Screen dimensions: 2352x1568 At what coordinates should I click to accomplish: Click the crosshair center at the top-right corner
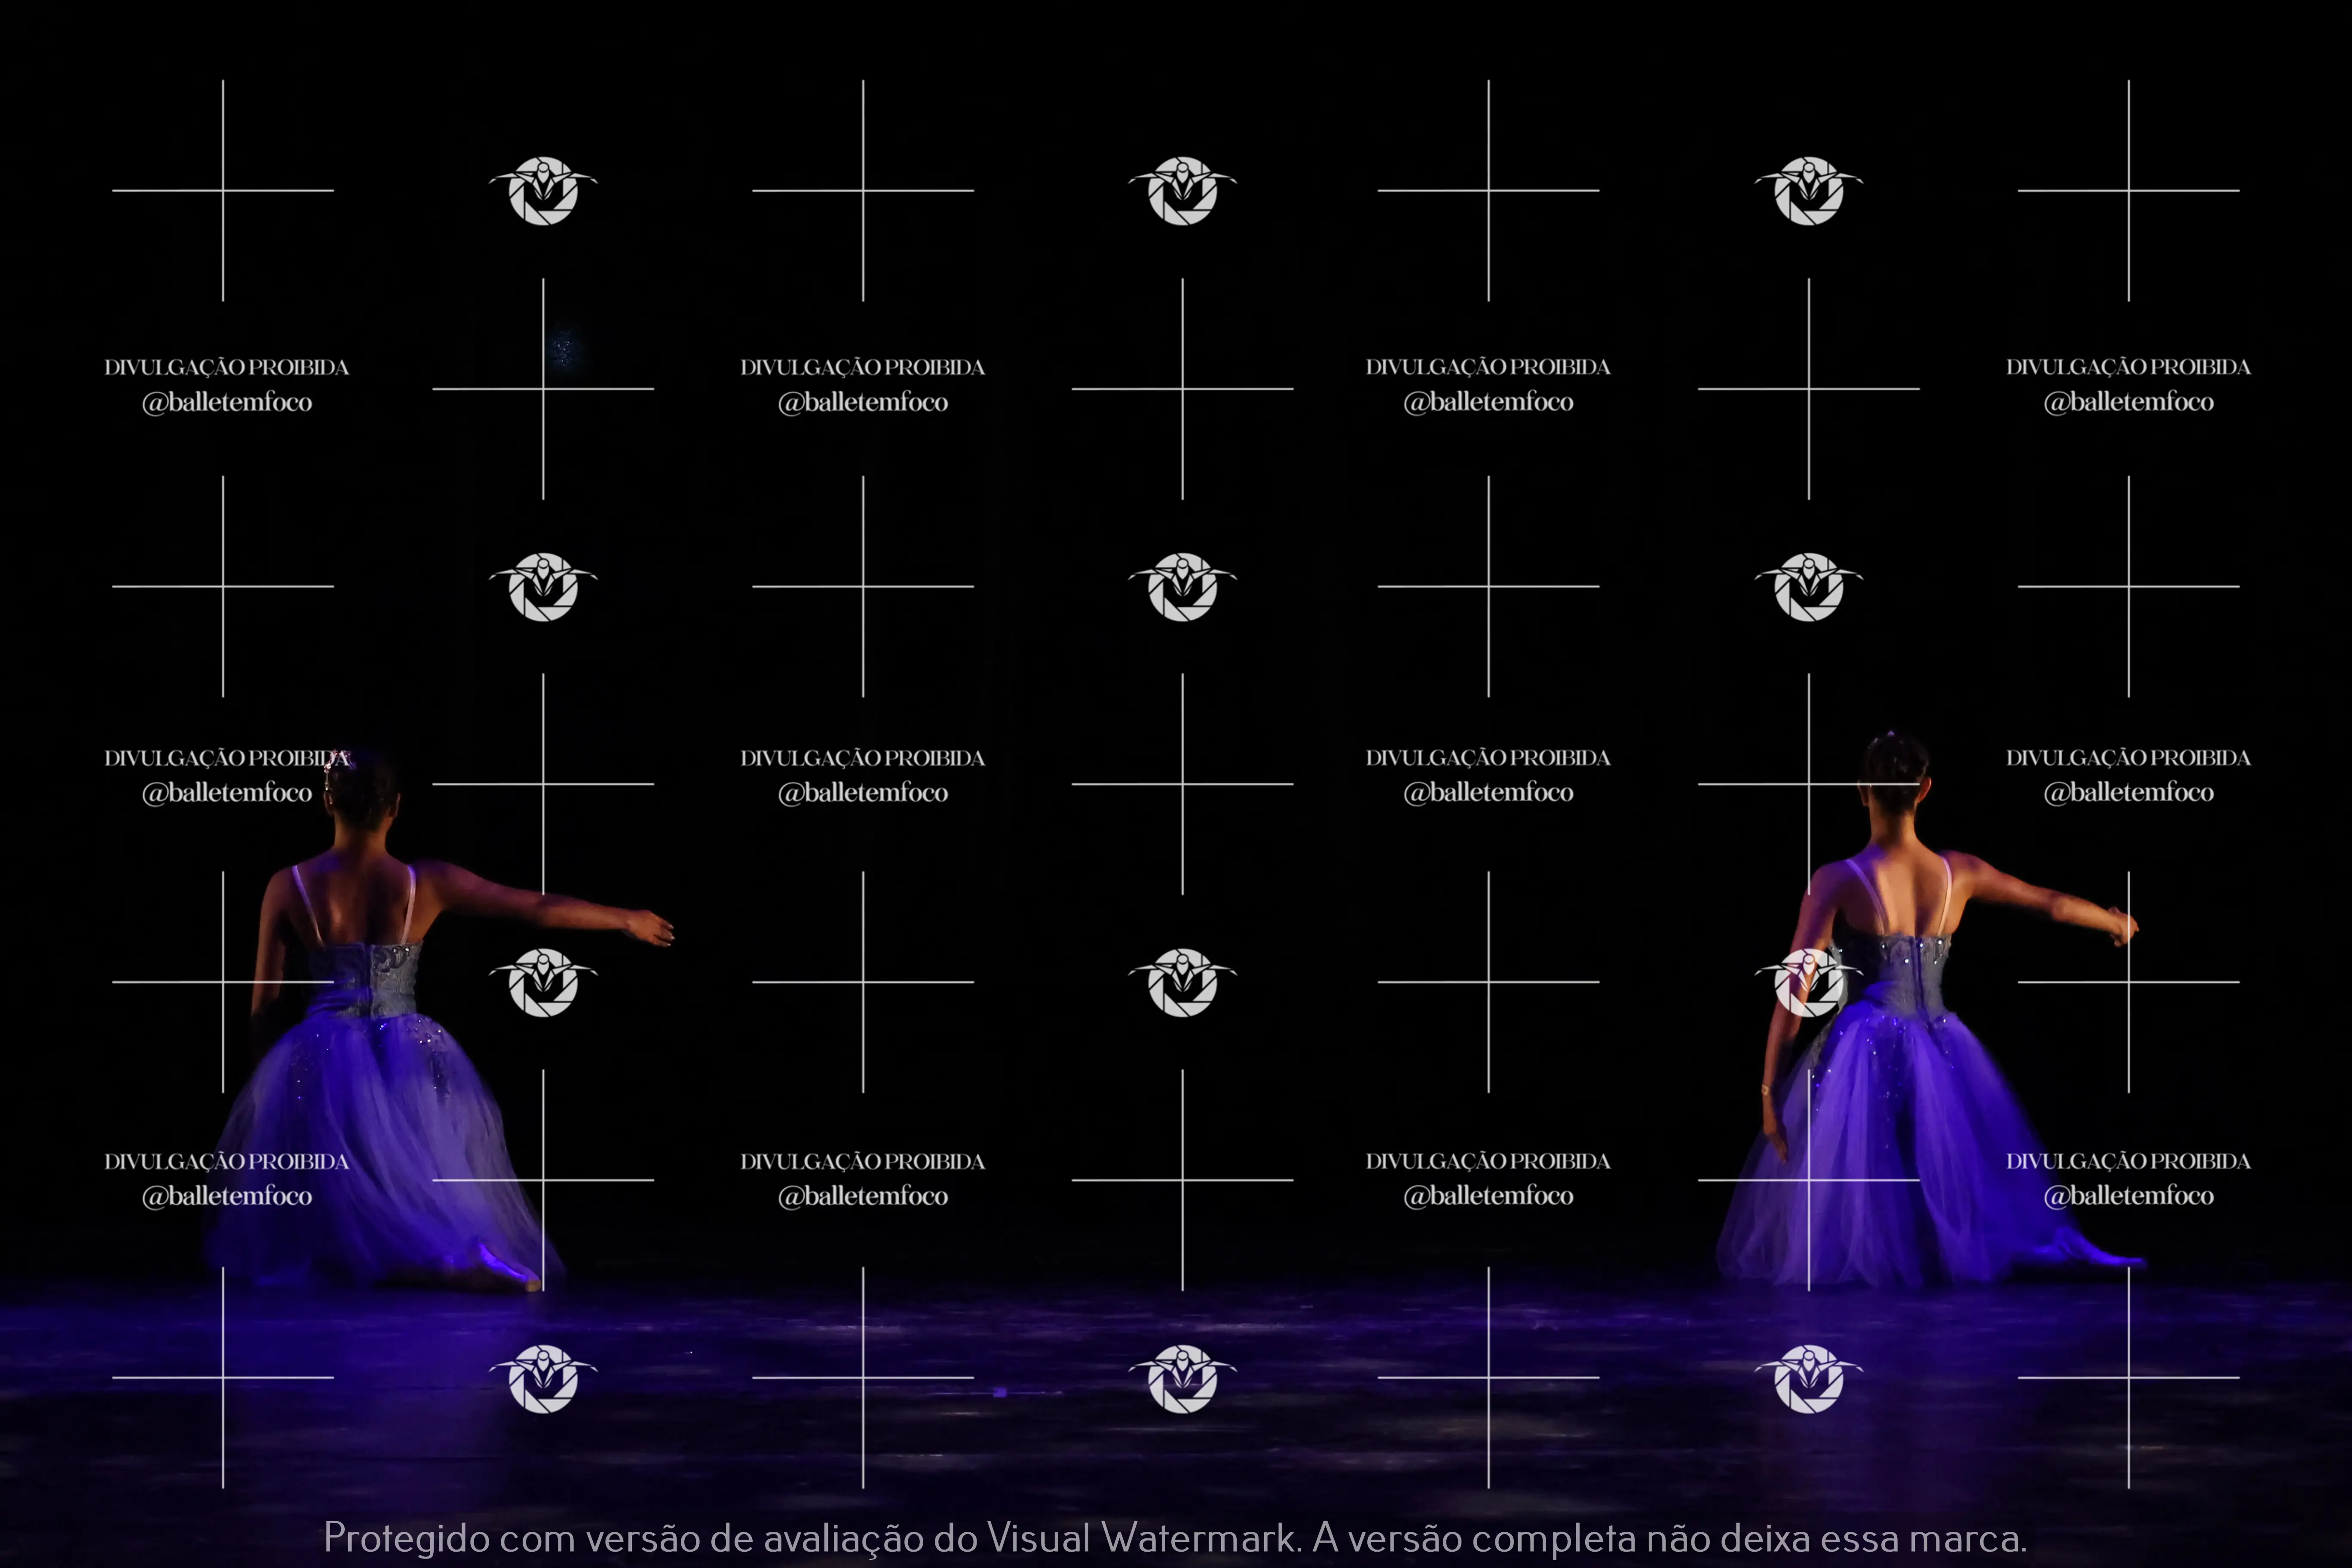(2128, 190)
